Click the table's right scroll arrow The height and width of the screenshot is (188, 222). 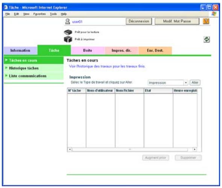[x=195, y=149]
